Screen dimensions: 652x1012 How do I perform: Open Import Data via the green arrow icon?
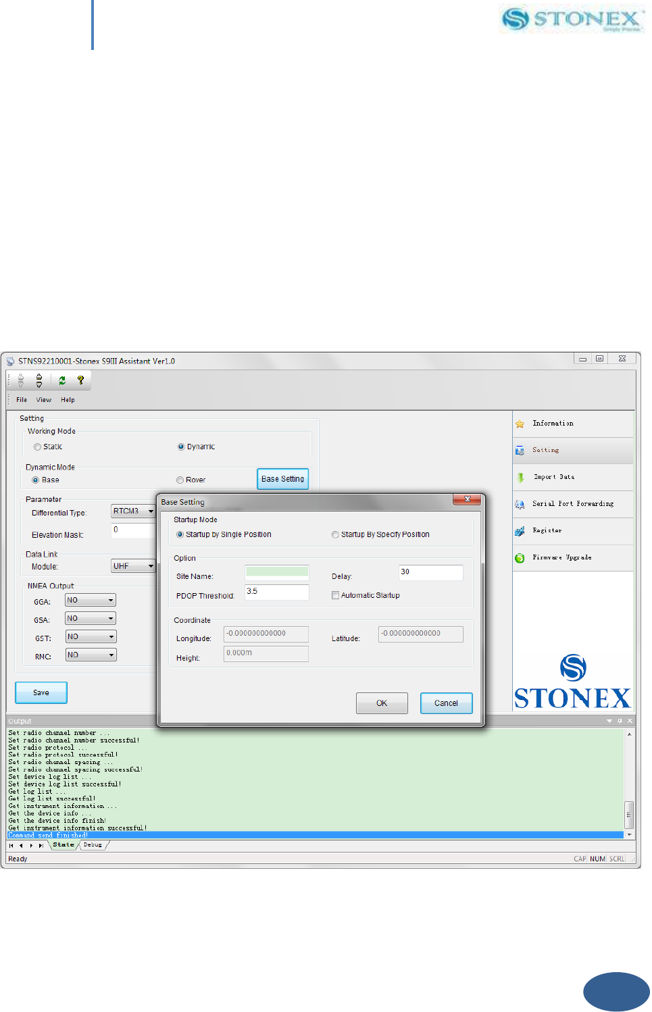coord(520,477)
